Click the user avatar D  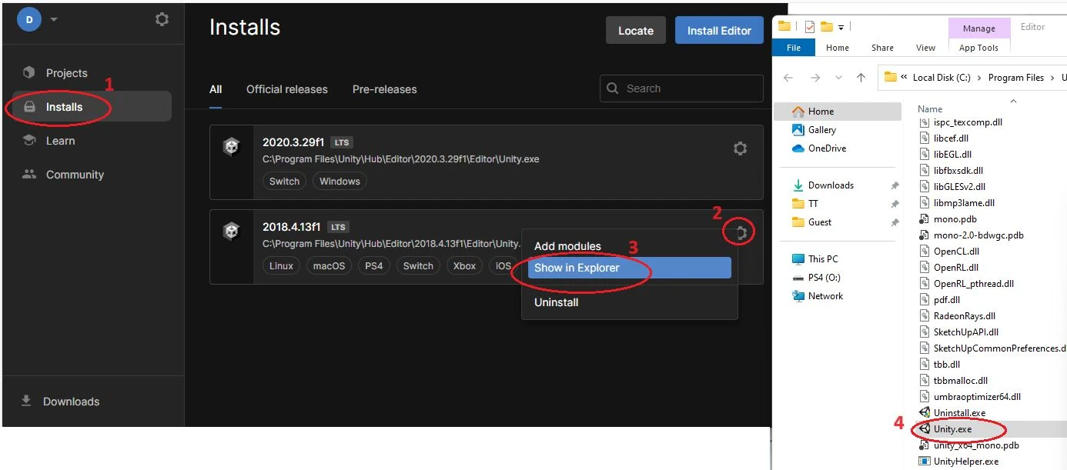pos(29,19)
